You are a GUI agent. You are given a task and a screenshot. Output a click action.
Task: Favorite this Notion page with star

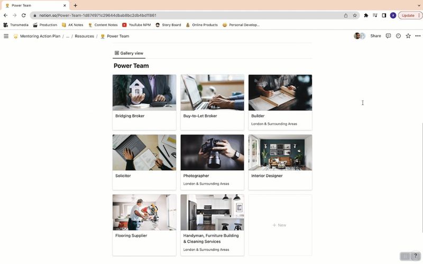tap(408, 36)
